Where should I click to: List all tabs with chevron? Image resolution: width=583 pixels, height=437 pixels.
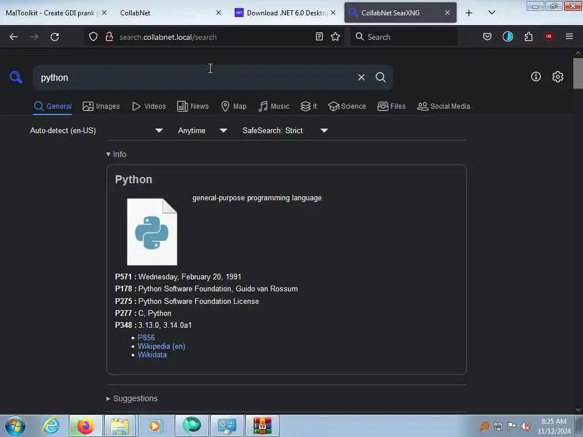coord(491,13)
